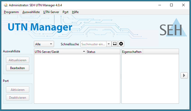The width and height of the screenshot is (191, 111).
Task: Close the UTN Manager window
Action: pos(183,5)
